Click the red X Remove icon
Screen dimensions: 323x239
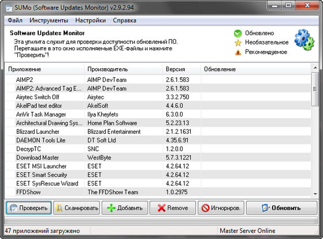click(x=162, y=208)
